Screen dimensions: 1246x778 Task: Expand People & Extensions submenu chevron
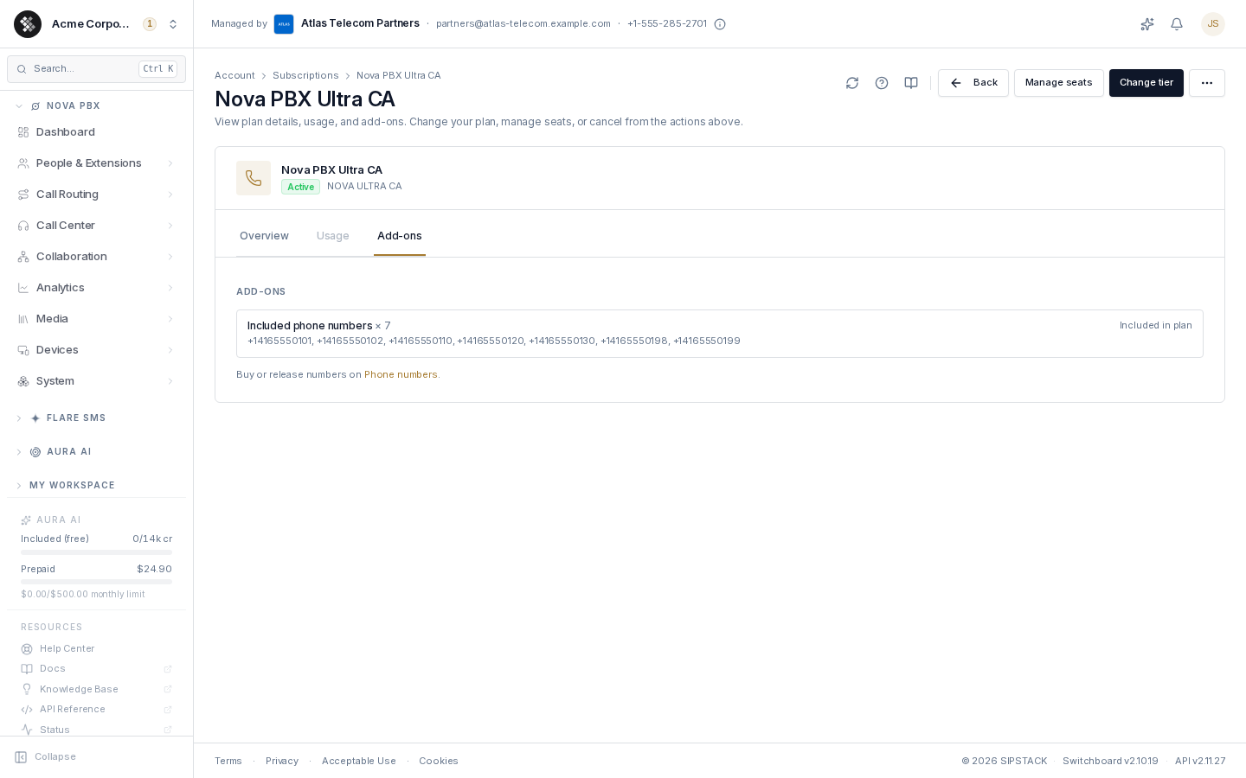pyautogui.click(x=170, y=163)
